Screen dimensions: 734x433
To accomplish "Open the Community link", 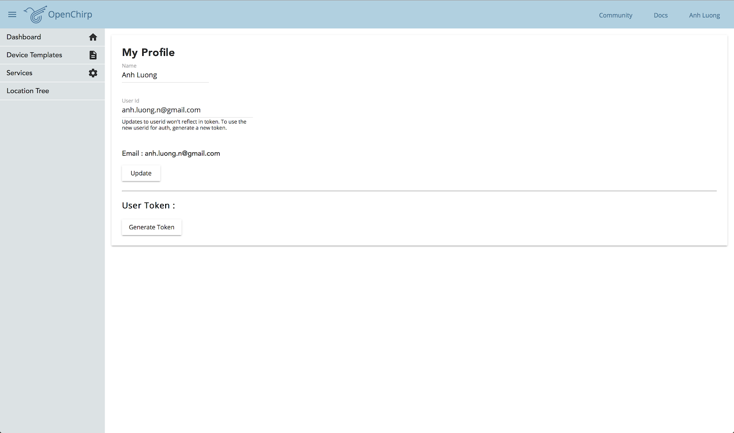I will click(616, 15).
